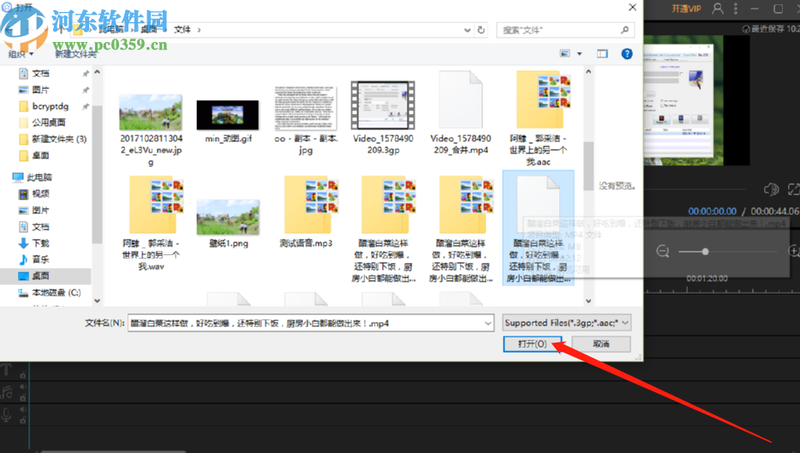Viewport: 800px width, 453px height.
Task: Select the 2017102811304 jpg thumbnail
Action: [151, 112]
